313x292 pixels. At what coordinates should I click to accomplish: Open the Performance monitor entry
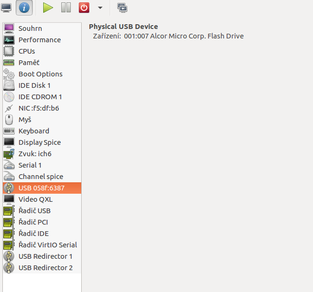(42, 40)
